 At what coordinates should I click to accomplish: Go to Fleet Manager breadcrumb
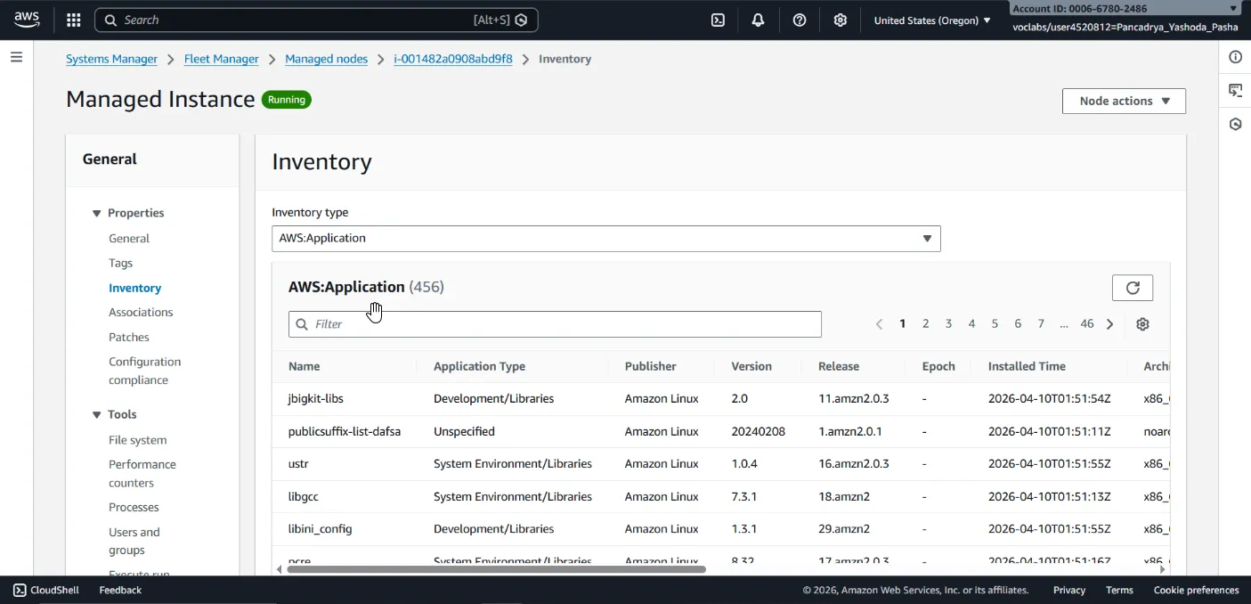(221, 59)
